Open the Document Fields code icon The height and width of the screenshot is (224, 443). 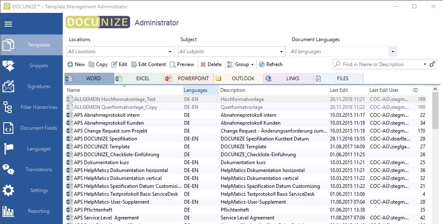tap(8, 128)
